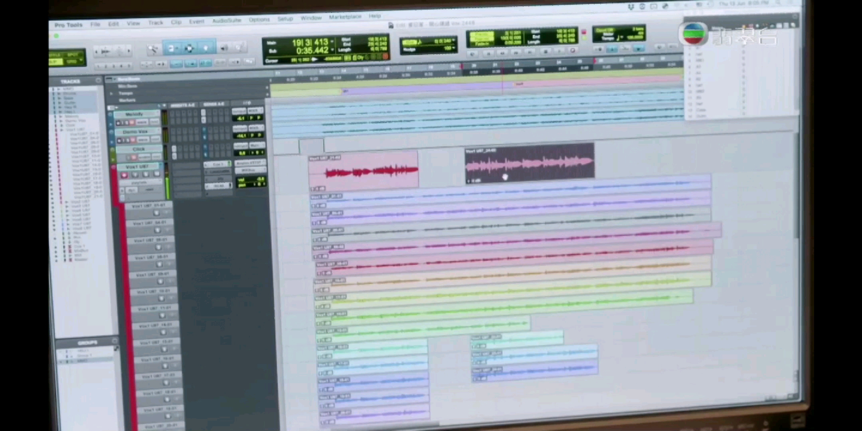Expand the Tempo ruler
The width and height of the screenshot is (862, 431).
111,93
